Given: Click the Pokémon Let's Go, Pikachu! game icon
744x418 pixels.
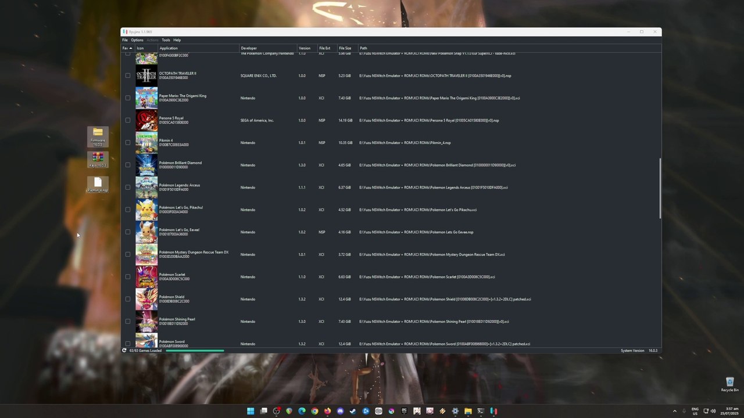Looking at the screenshot, I should coord(146,210).
